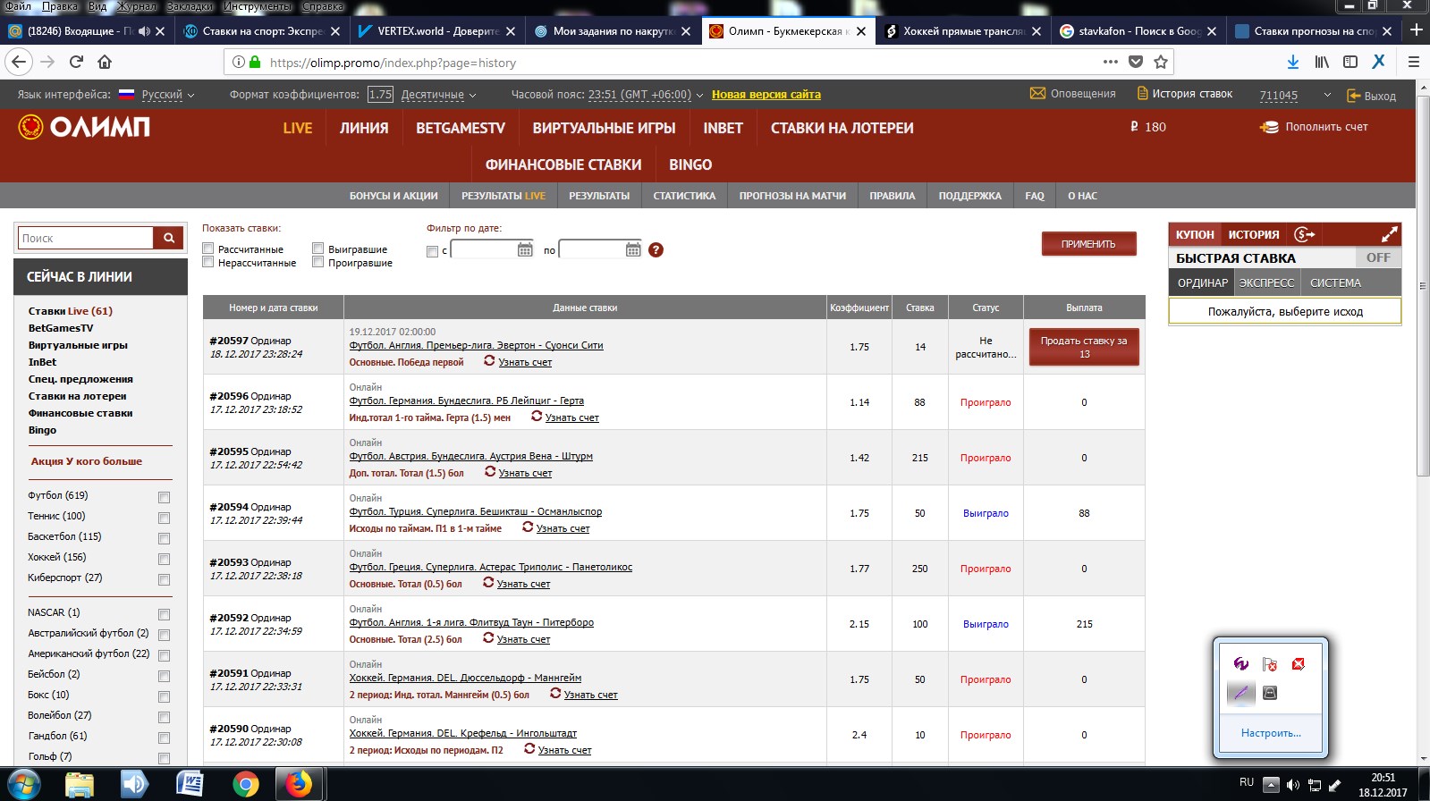Click the Firefox reload page button
The width and height of the screenshot is (1430, 801).
click(x=76, y=62)
